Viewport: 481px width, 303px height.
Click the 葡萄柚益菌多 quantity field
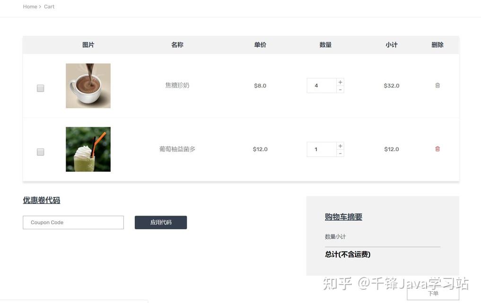[x=322, y=149]
